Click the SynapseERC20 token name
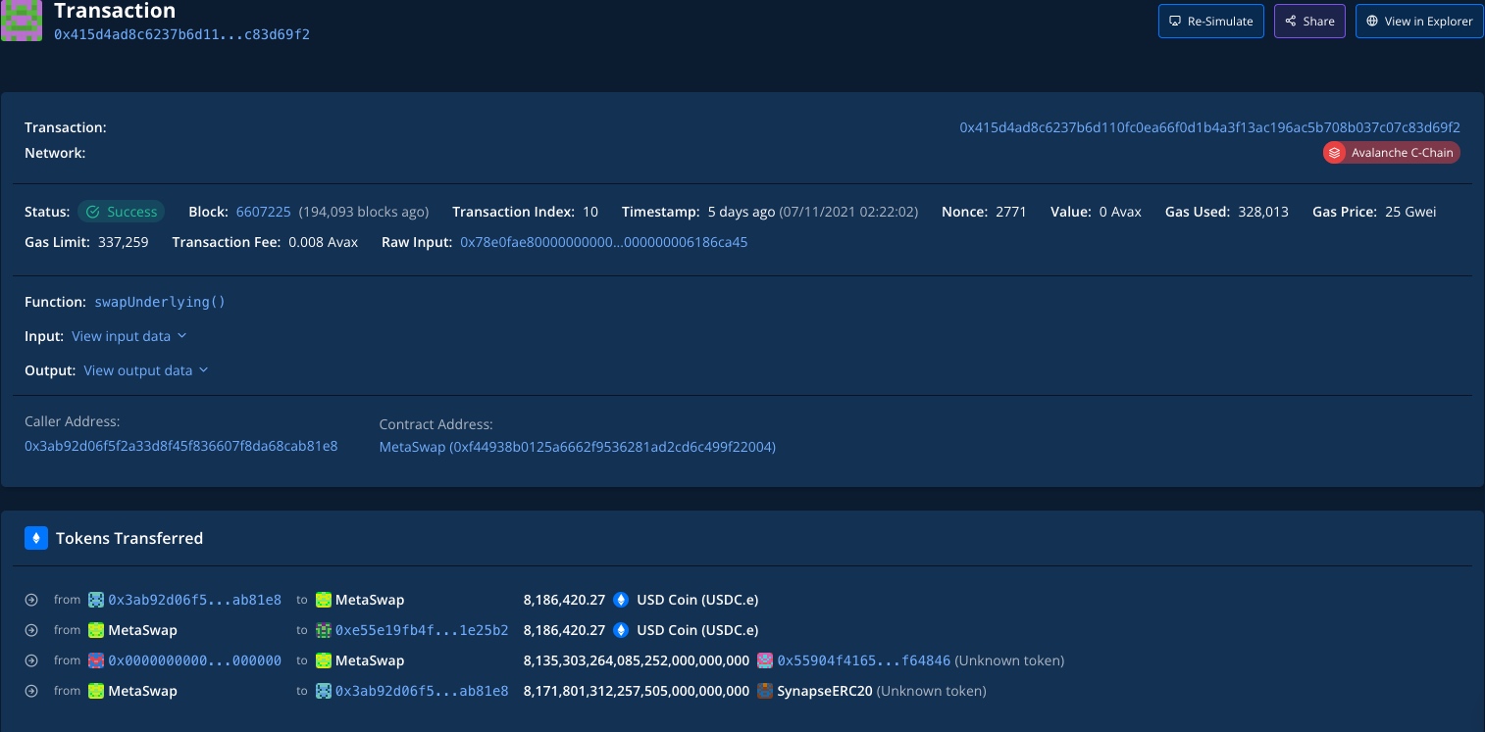 [x=825, y=691]
